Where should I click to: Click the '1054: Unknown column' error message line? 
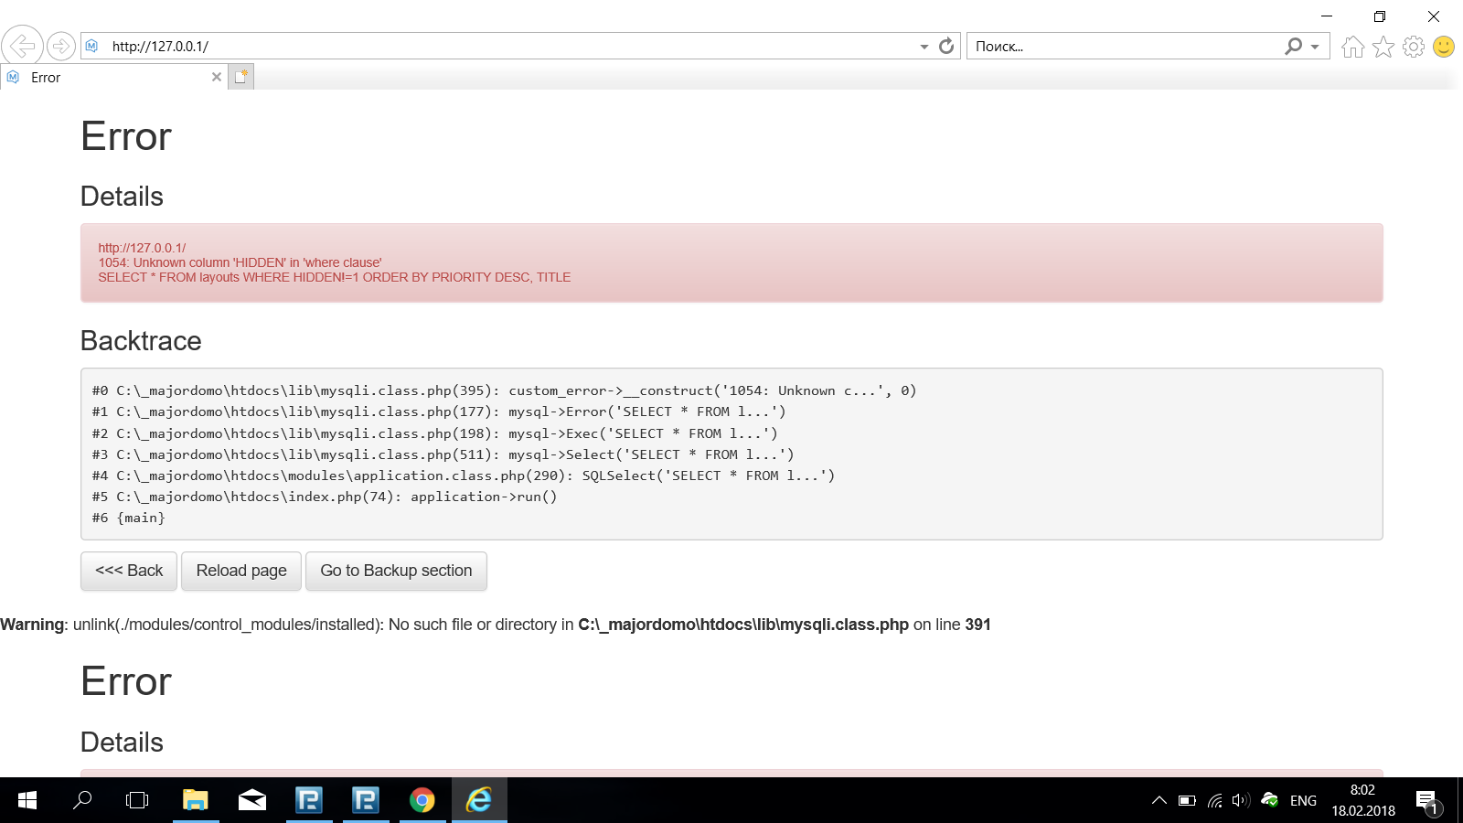240,262
